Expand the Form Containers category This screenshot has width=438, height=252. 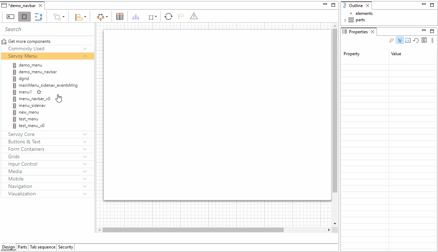[x=48, y=149]
